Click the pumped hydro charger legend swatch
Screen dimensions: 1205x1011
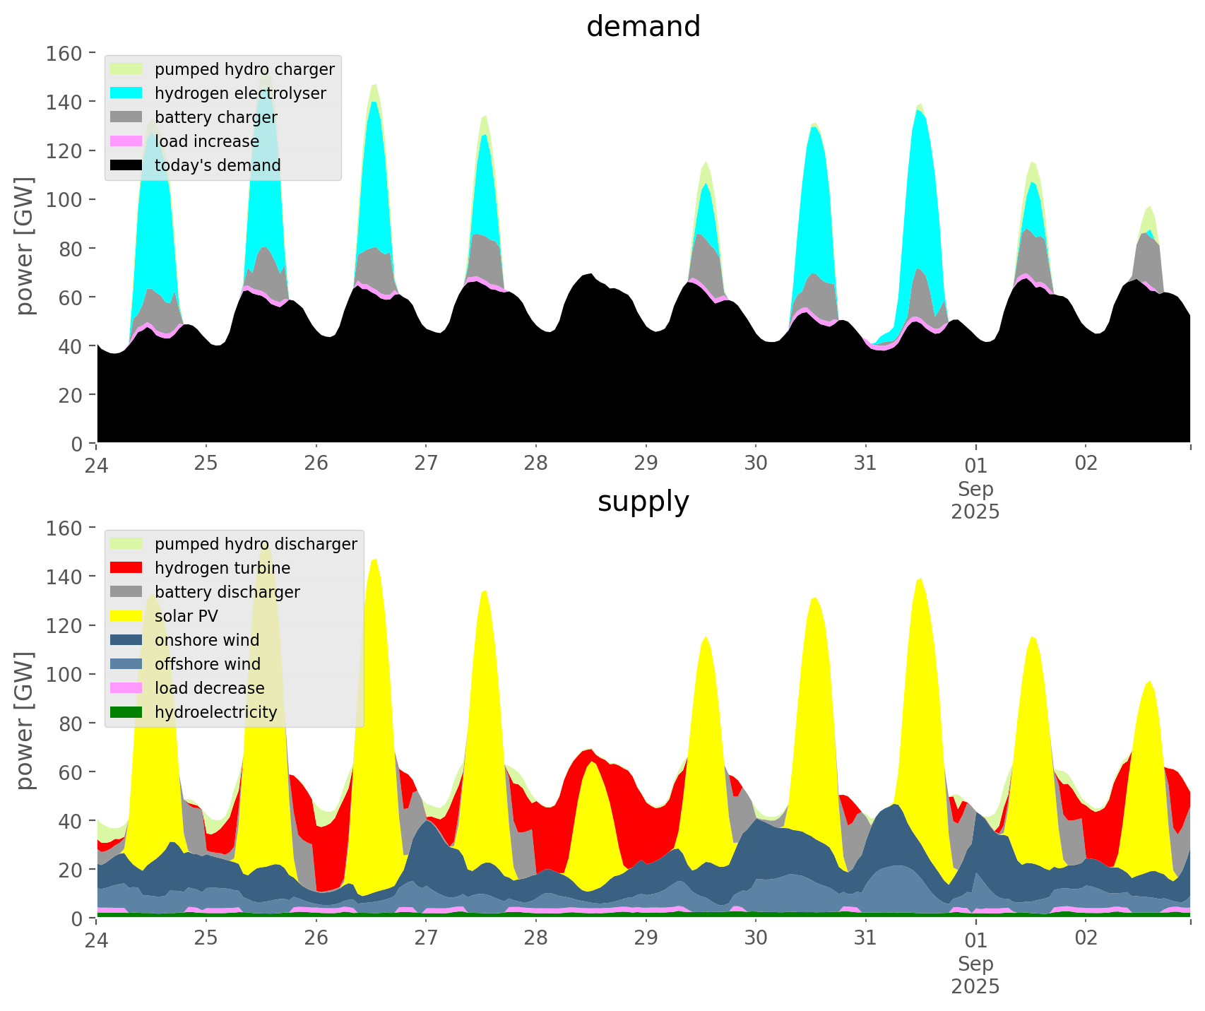pos(126,69)
